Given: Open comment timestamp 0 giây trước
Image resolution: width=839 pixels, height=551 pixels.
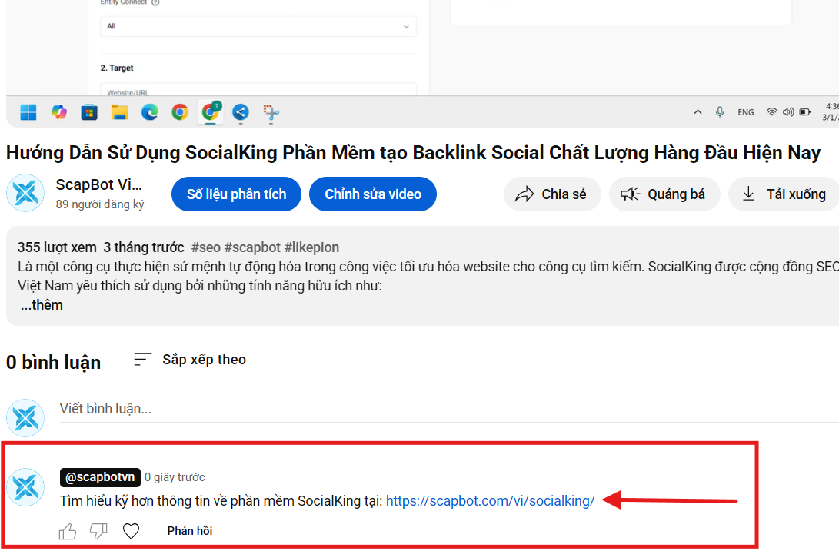Looking at the screenshot, I should point(175,477).
